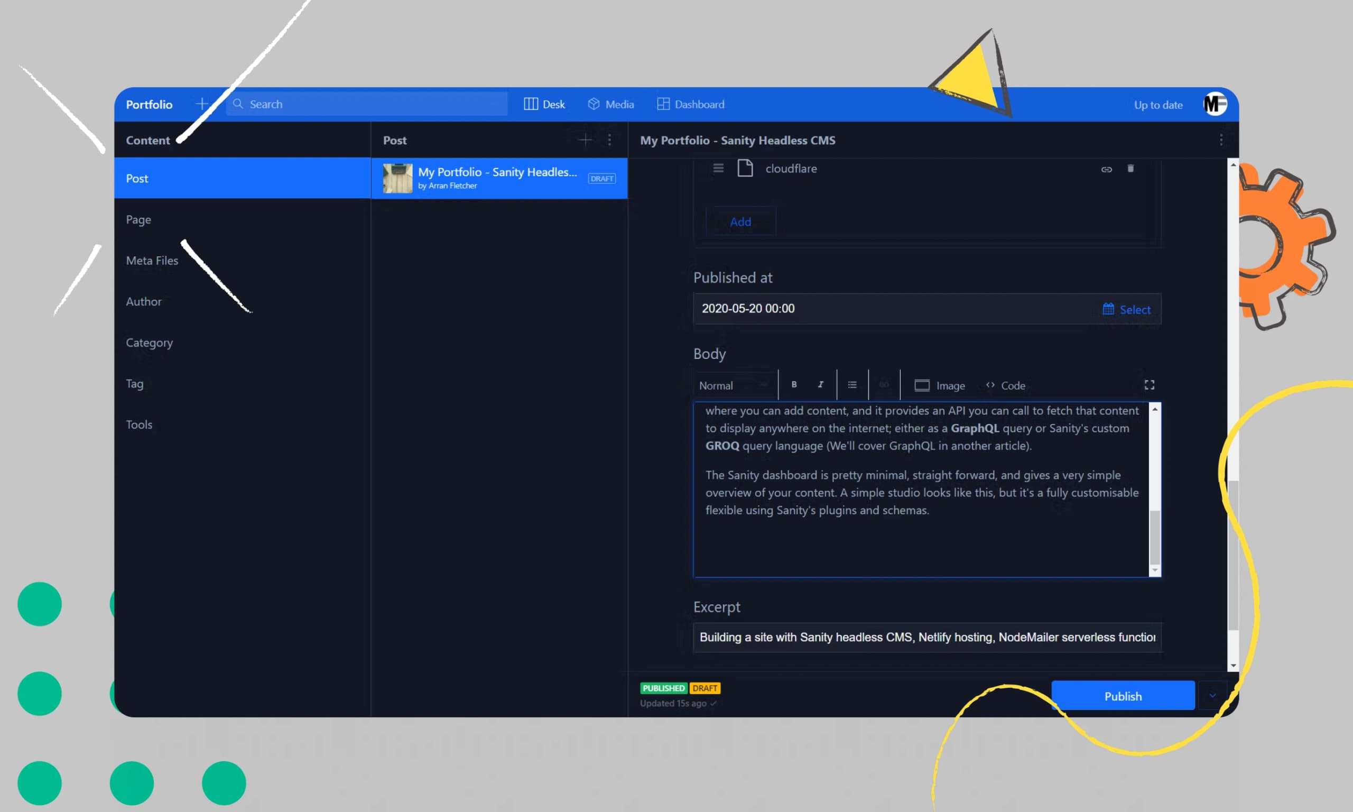Open the dropdown arrow next to Publish
1353x812 pixels.
point(1212,696)
